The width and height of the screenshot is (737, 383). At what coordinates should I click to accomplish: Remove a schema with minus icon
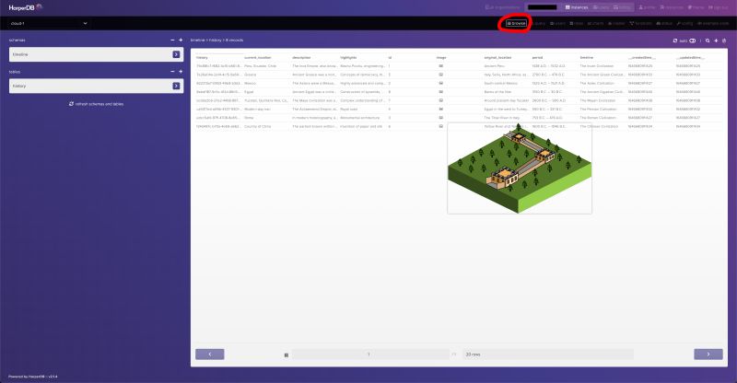(172, 40)
